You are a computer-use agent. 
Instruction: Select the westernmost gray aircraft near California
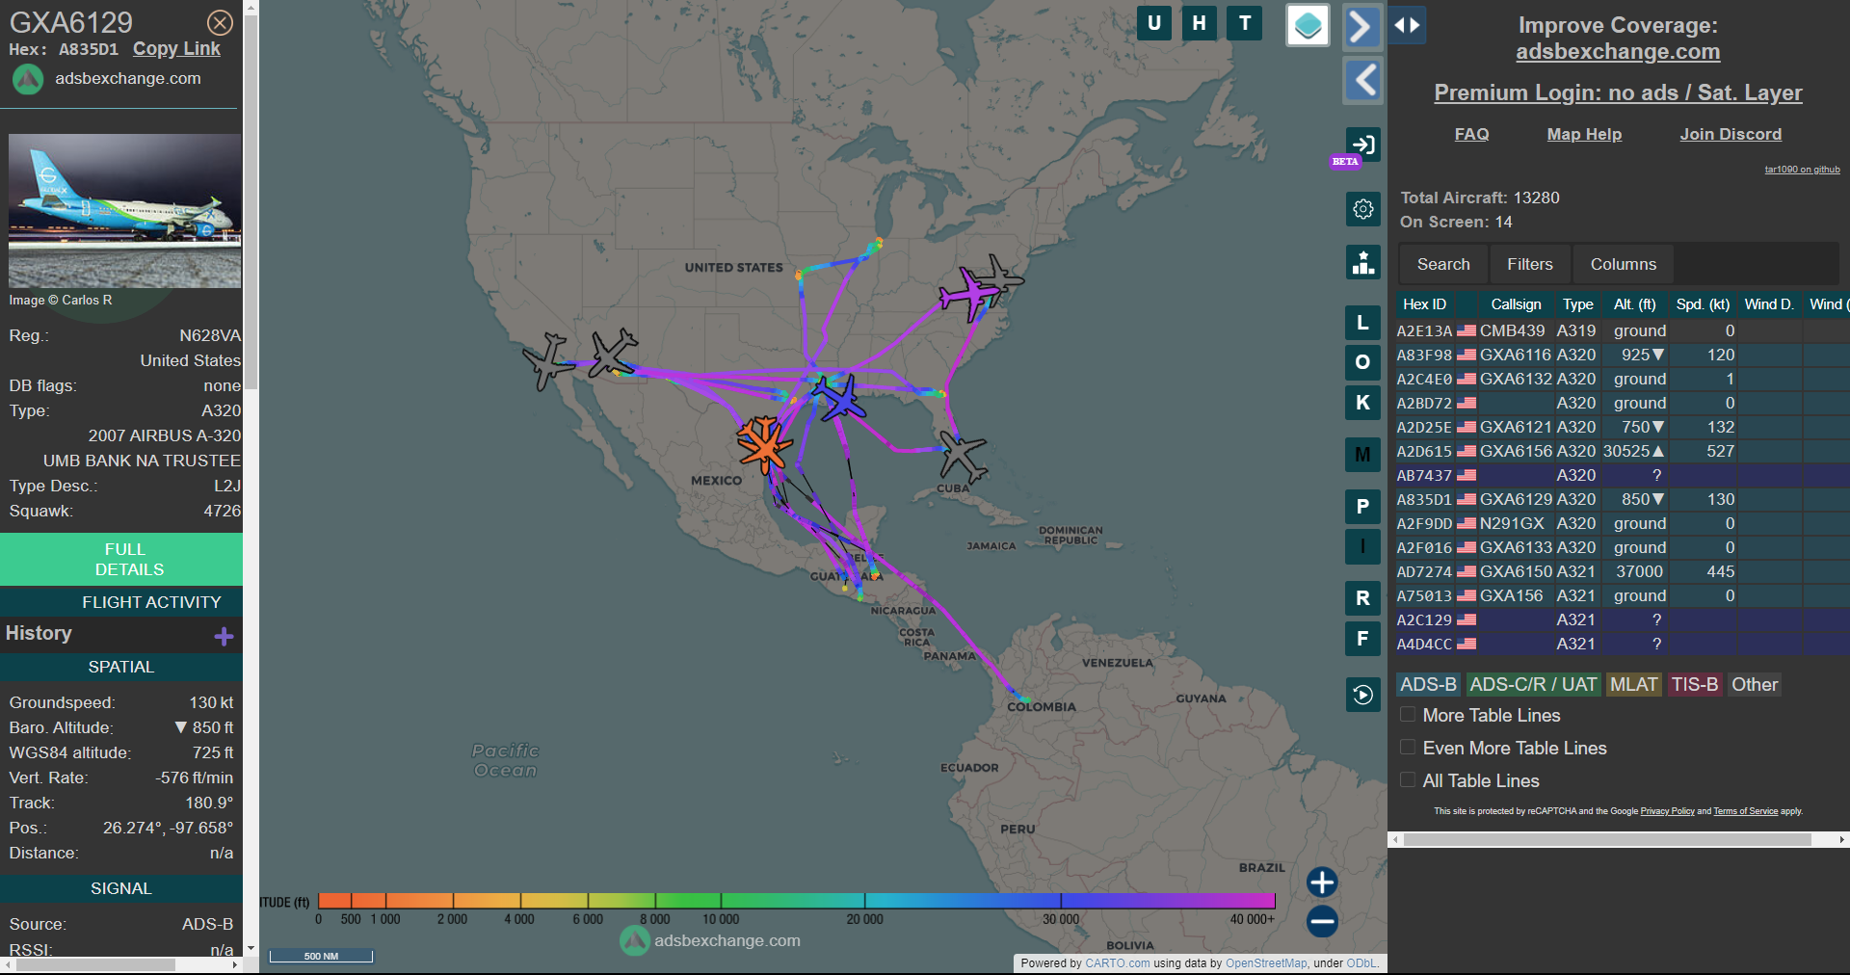coord(548,361)
